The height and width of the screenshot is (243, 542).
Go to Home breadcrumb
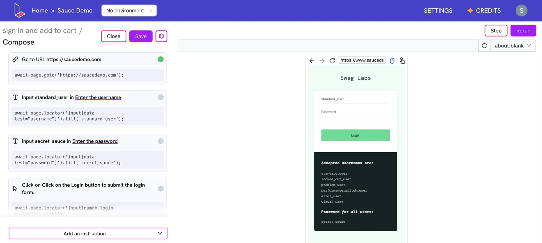(40, 11)
